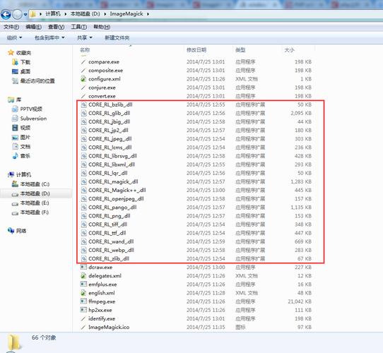
Task: Click the folder icon in address bar
Action: 33,14
